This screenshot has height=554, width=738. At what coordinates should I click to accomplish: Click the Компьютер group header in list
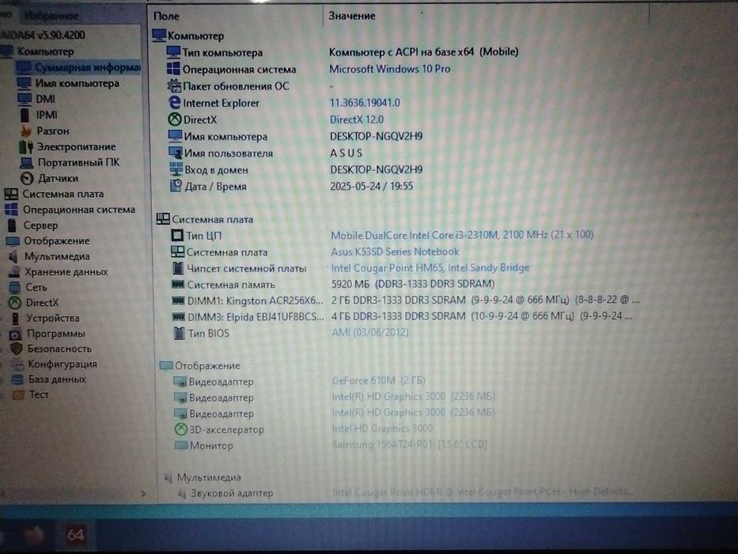(188, 36)
